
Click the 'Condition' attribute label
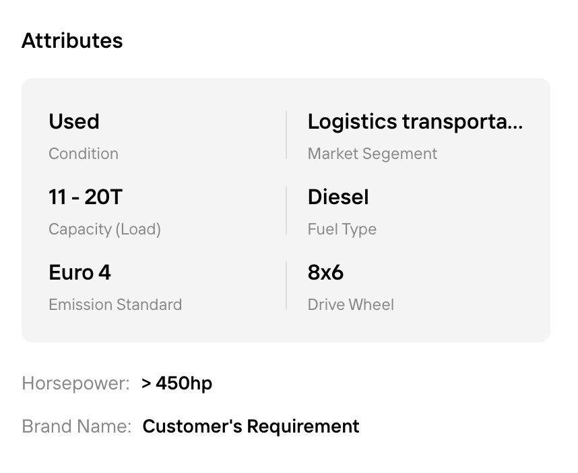(x=84, y=154)
